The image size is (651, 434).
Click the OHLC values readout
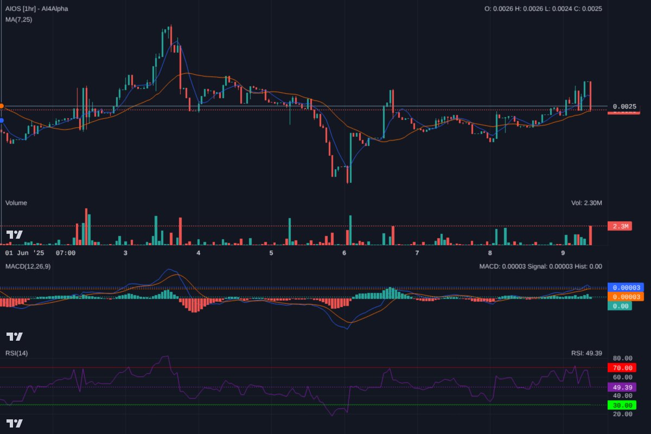coord(543,9)
